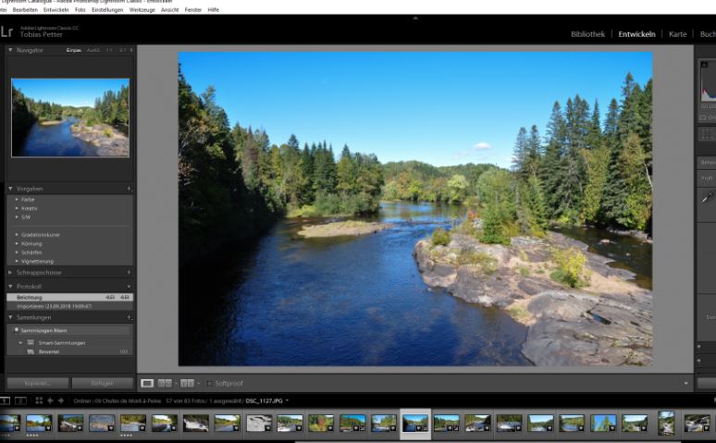Viewport: 716px width, 443px height.
Task: Switch to the Entwickeln module
Action: tap(636, 34)
